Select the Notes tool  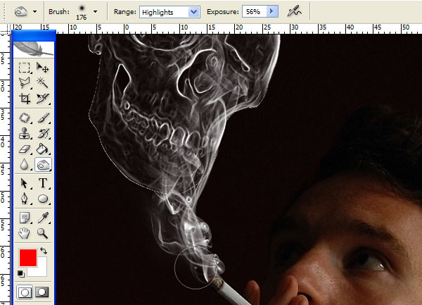(x=25, y=218)
